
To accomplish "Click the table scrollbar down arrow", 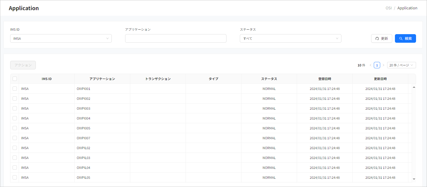I will coord(414,179).
